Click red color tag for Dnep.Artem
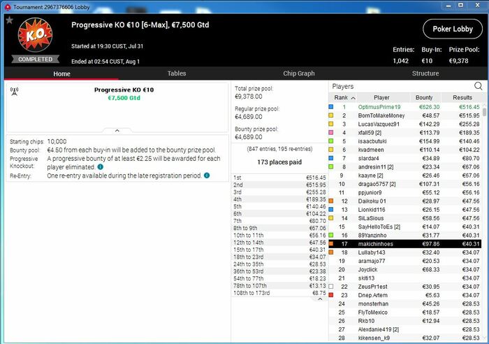Image resolution: width=489 pixels, height=344 pixels. tap(331, 295)
